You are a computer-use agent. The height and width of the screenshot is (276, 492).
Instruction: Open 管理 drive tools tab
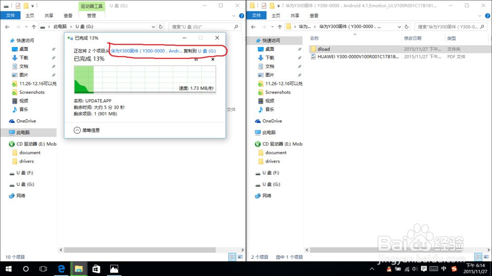pyautogui.click(x=92, y=16)
